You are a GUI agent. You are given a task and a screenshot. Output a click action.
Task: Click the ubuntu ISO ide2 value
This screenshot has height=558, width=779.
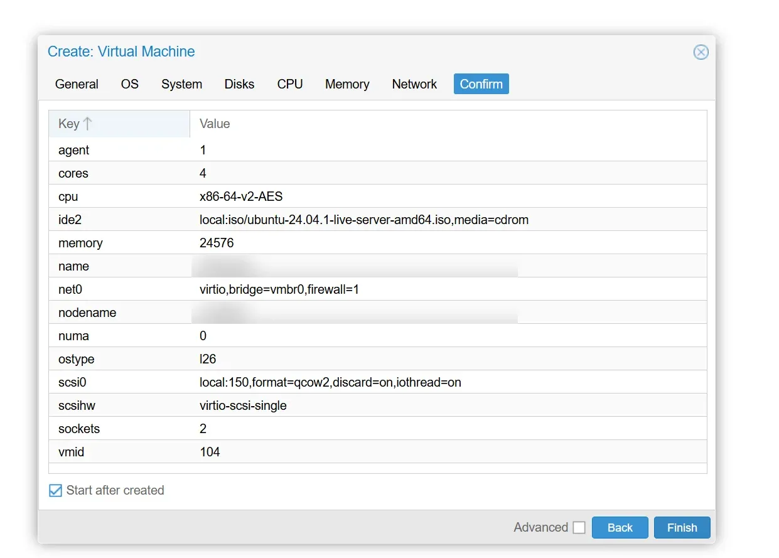364,220
